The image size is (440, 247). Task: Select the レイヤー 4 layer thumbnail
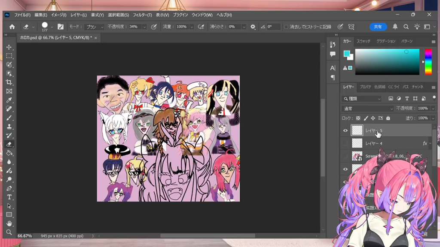357,143
